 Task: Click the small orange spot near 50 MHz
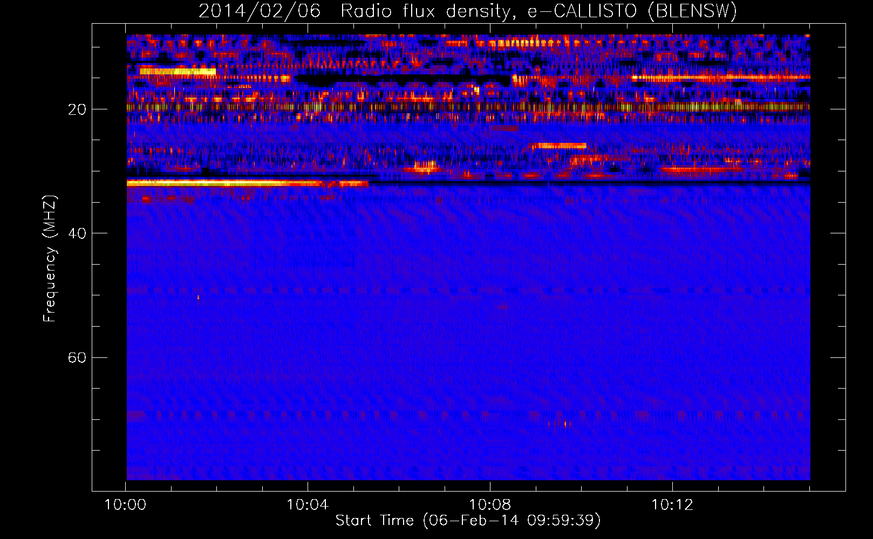point(198,297)
